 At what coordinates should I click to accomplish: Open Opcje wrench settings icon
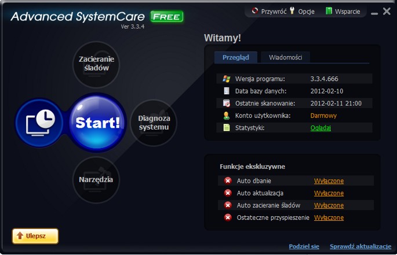pyautogui.click(x=292, y=10)
